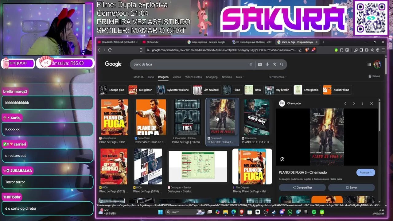Clear the search box text

[x=251, y=64]
